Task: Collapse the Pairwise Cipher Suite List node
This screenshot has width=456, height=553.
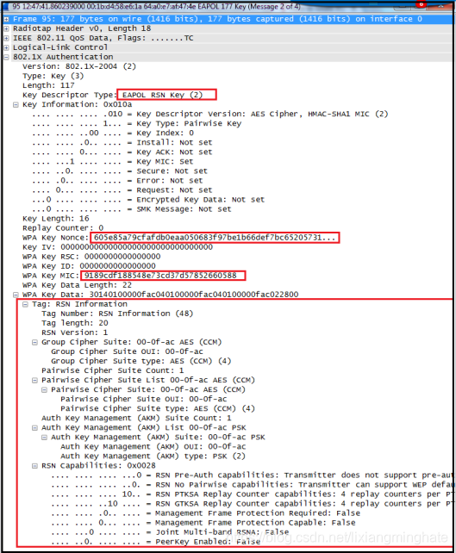Action: (x=34, y=380)
